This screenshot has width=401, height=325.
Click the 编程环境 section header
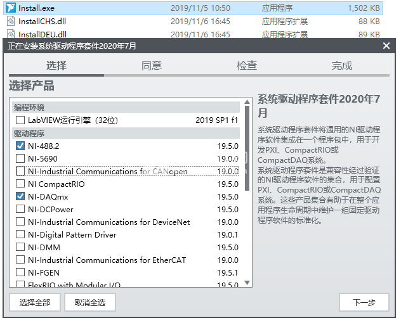click(x=126, y=108)
